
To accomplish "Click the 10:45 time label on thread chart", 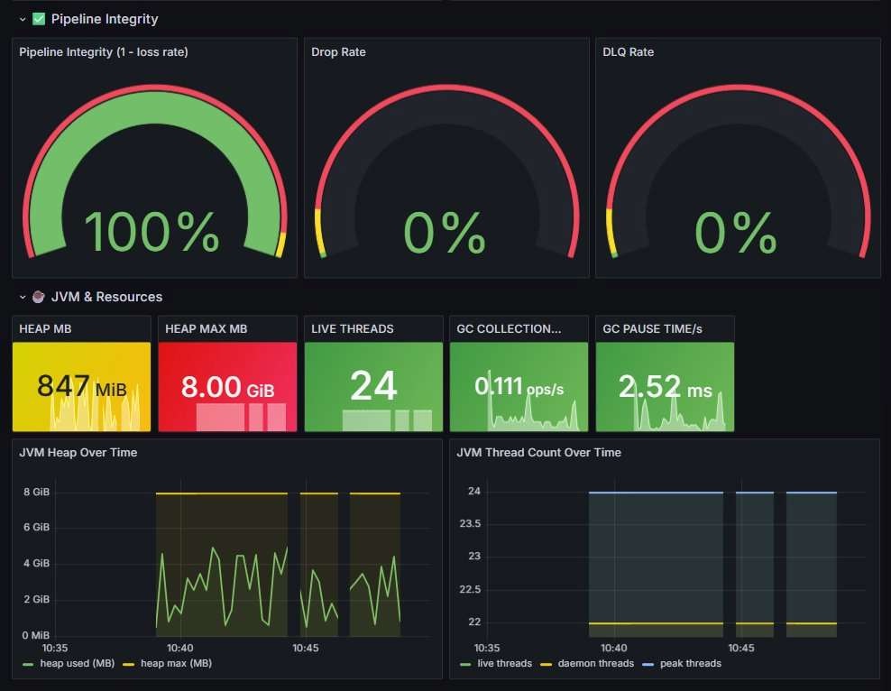I will pyautogui.click(x=741, y=648).
